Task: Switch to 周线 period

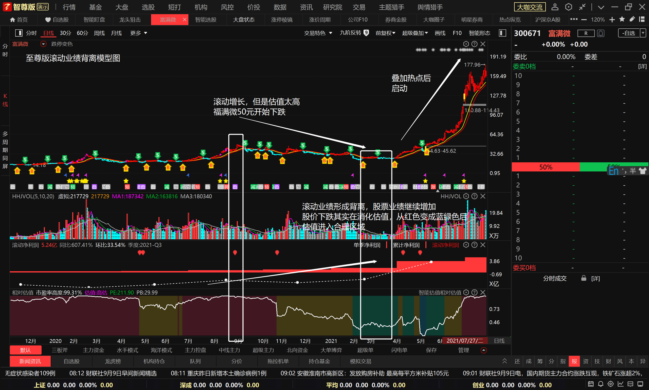Action: tap(99, 33)
